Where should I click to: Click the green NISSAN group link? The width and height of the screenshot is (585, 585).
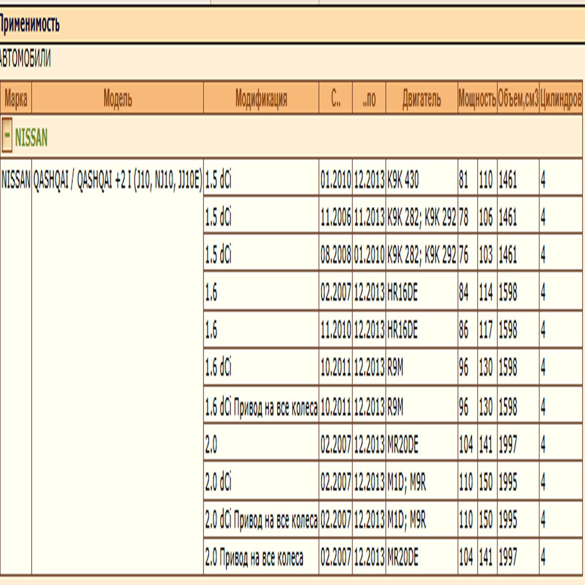tap(31, 138)
